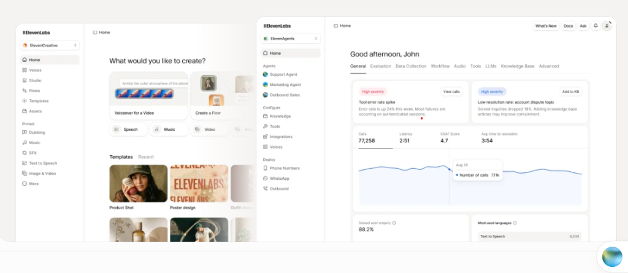Select Home in ElevenAgents sidebar
Screen dimensions: 628x273
point(290,53)
